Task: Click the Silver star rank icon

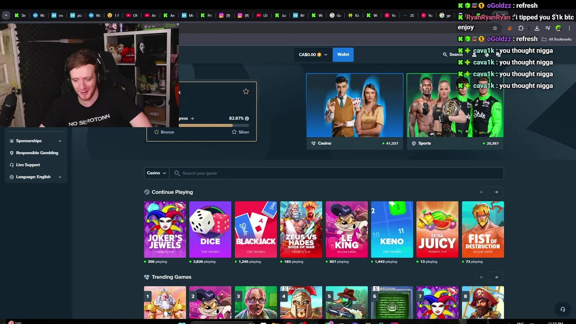Action: click(x=234, y=132)
